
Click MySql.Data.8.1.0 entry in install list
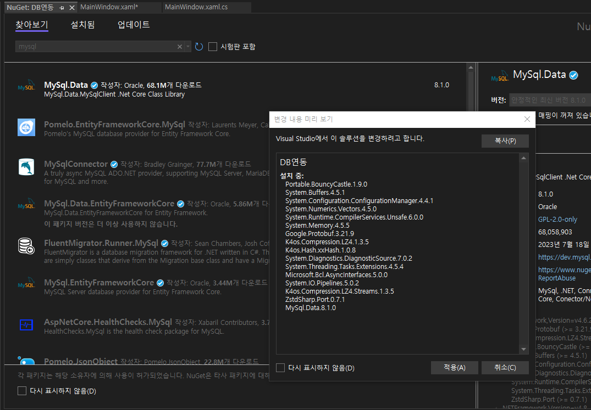pos(311,308)
